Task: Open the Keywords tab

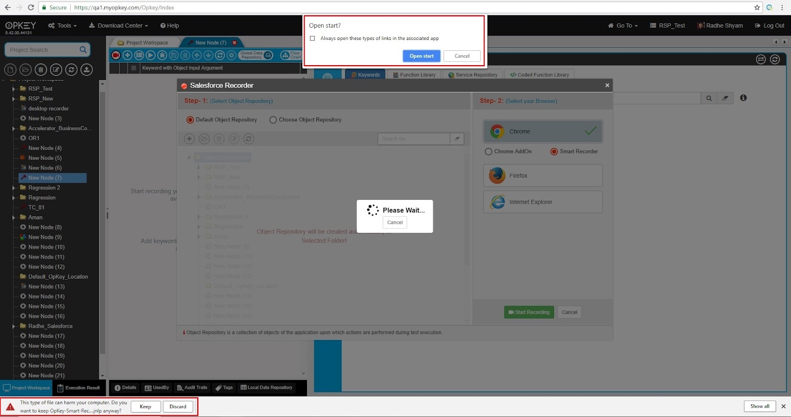Action: click(365, 75)
